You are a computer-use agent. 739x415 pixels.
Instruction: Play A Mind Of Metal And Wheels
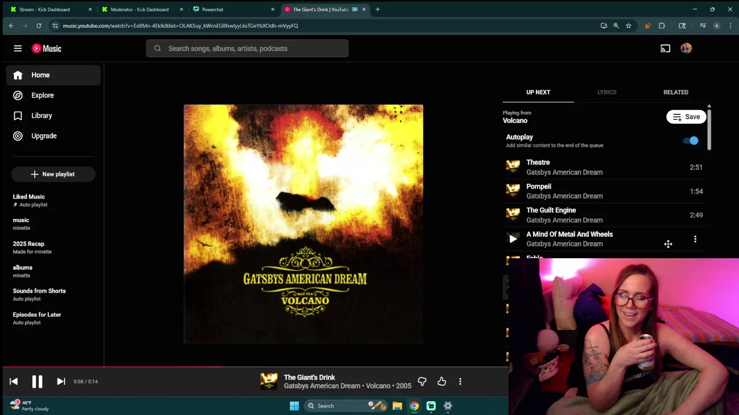[513, 239]
